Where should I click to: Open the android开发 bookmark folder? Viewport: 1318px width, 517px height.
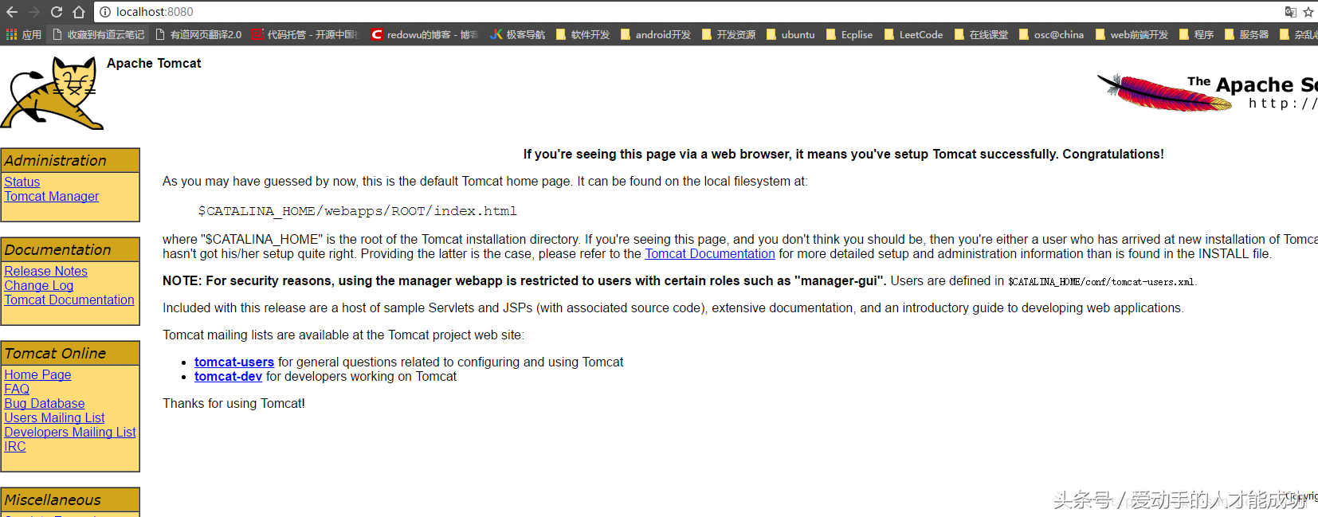pos(655,34)
